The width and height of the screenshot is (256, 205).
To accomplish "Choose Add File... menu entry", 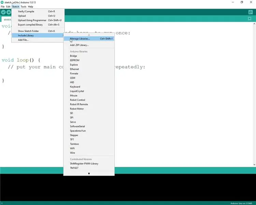I will (x=38, y=40).
